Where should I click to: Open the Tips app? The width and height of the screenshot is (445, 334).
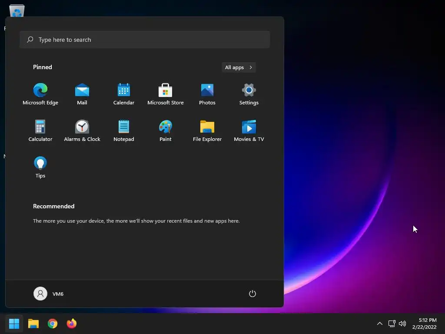(40, 167)
